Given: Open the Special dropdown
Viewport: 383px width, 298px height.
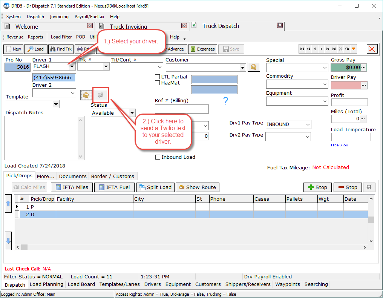Looking at the screenshot, I should pos(325,68).
